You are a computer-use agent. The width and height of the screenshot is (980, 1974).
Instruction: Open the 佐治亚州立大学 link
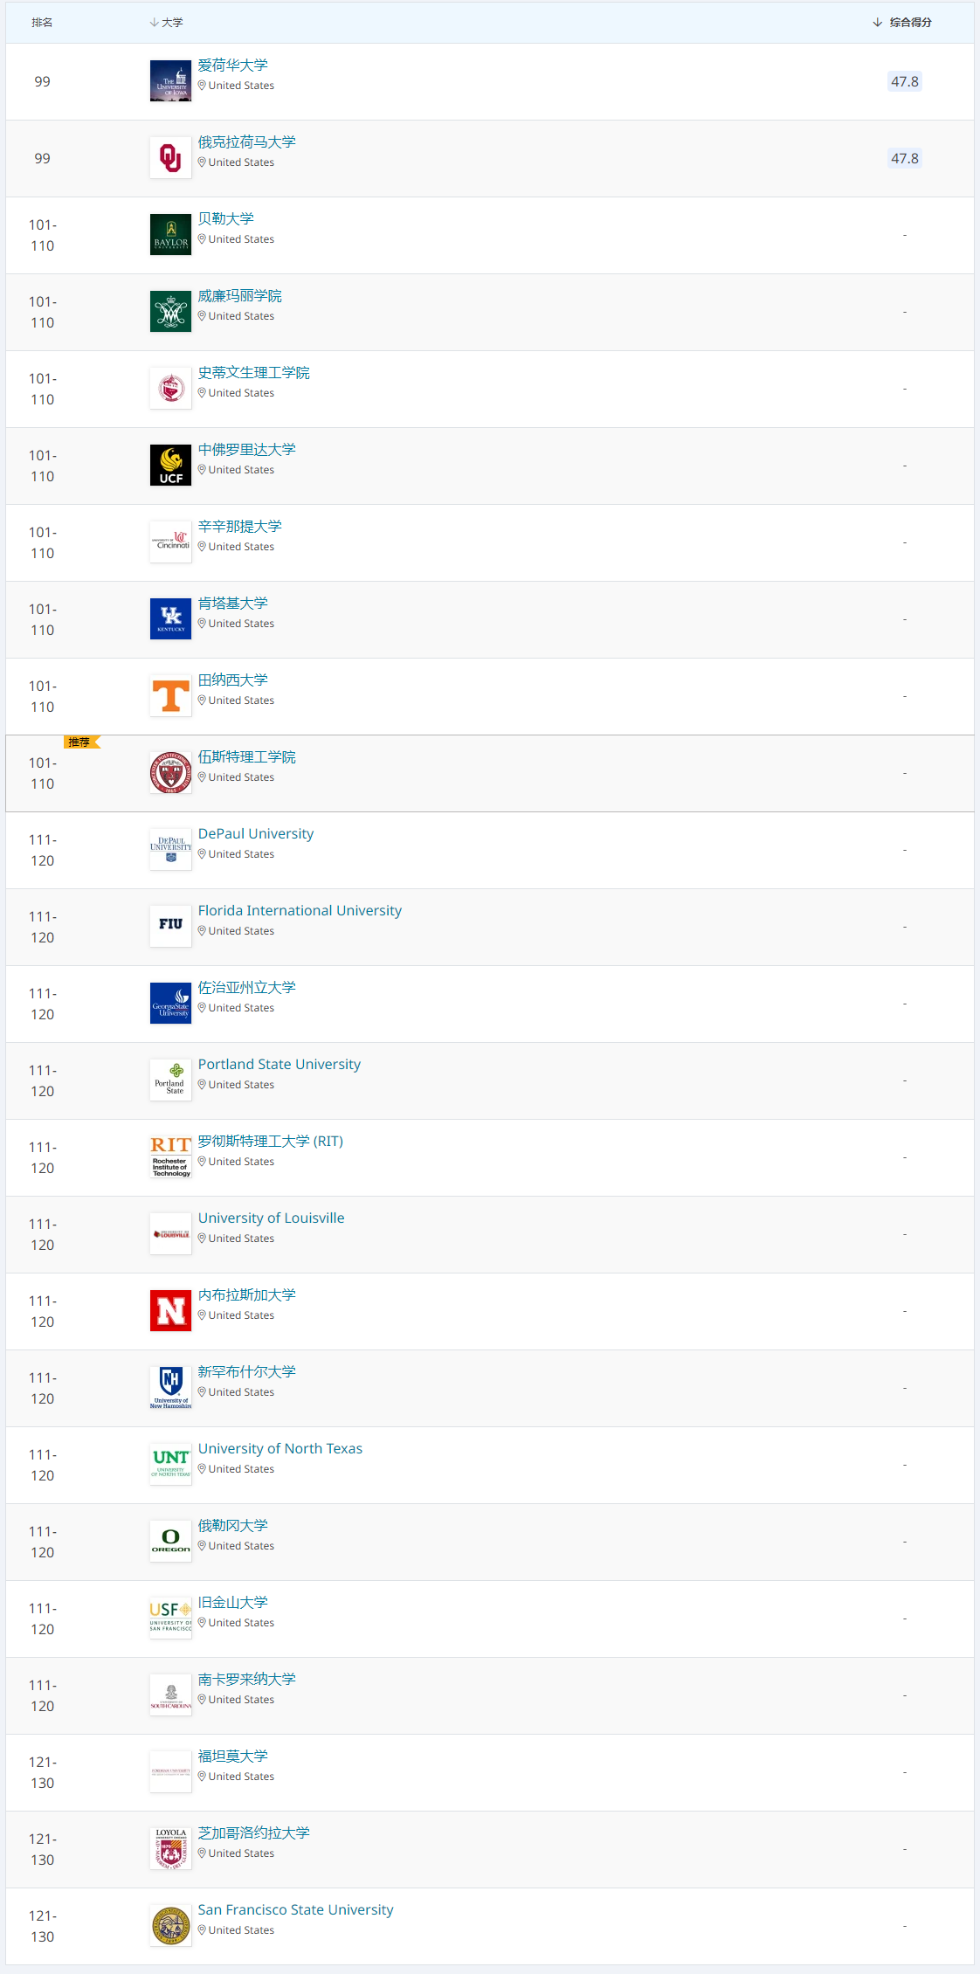(x=247, y=988)
